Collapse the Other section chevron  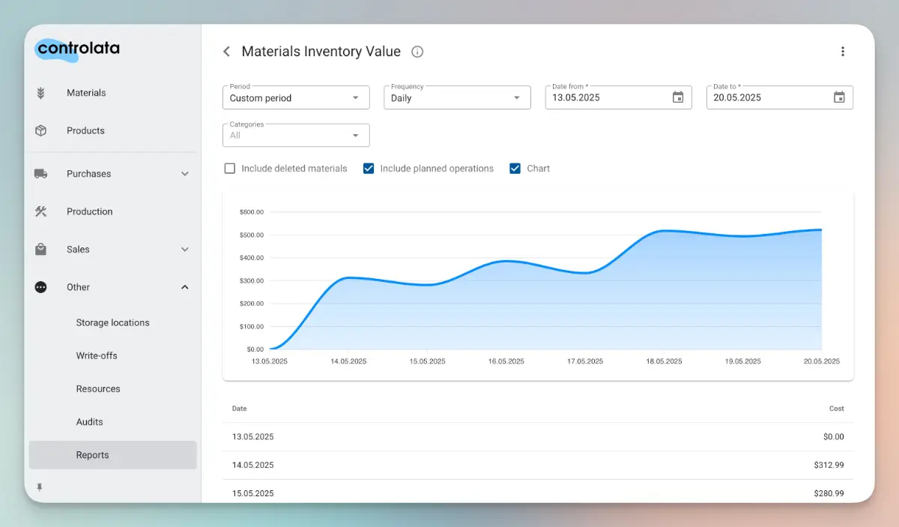click(x=185, y=287)
